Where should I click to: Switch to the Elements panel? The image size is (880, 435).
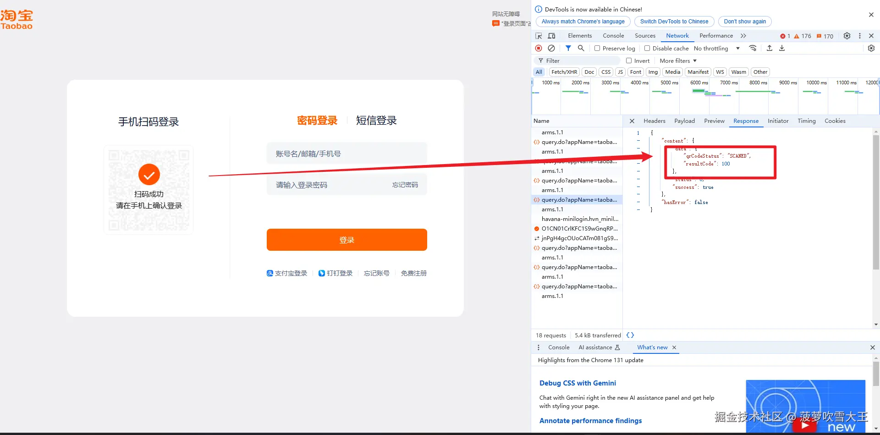580,36
